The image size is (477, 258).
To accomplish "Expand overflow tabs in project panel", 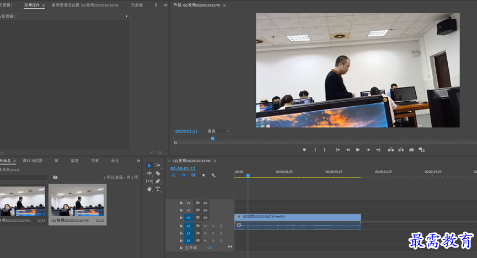I will pyautogui.click(x=138, y=161).
